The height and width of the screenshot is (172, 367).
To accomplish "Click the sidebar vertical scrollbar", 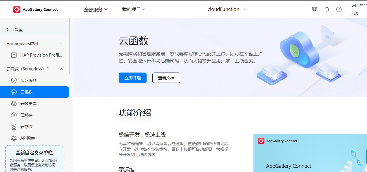I will [x=70, y=46].
